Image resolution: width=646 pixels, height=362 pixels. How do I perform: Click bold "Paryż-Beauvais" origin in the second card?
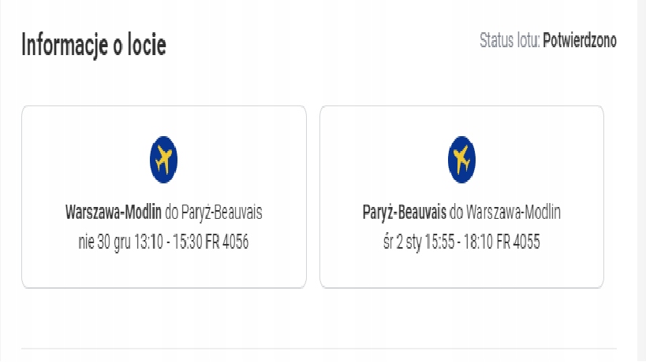pos(404,212)
